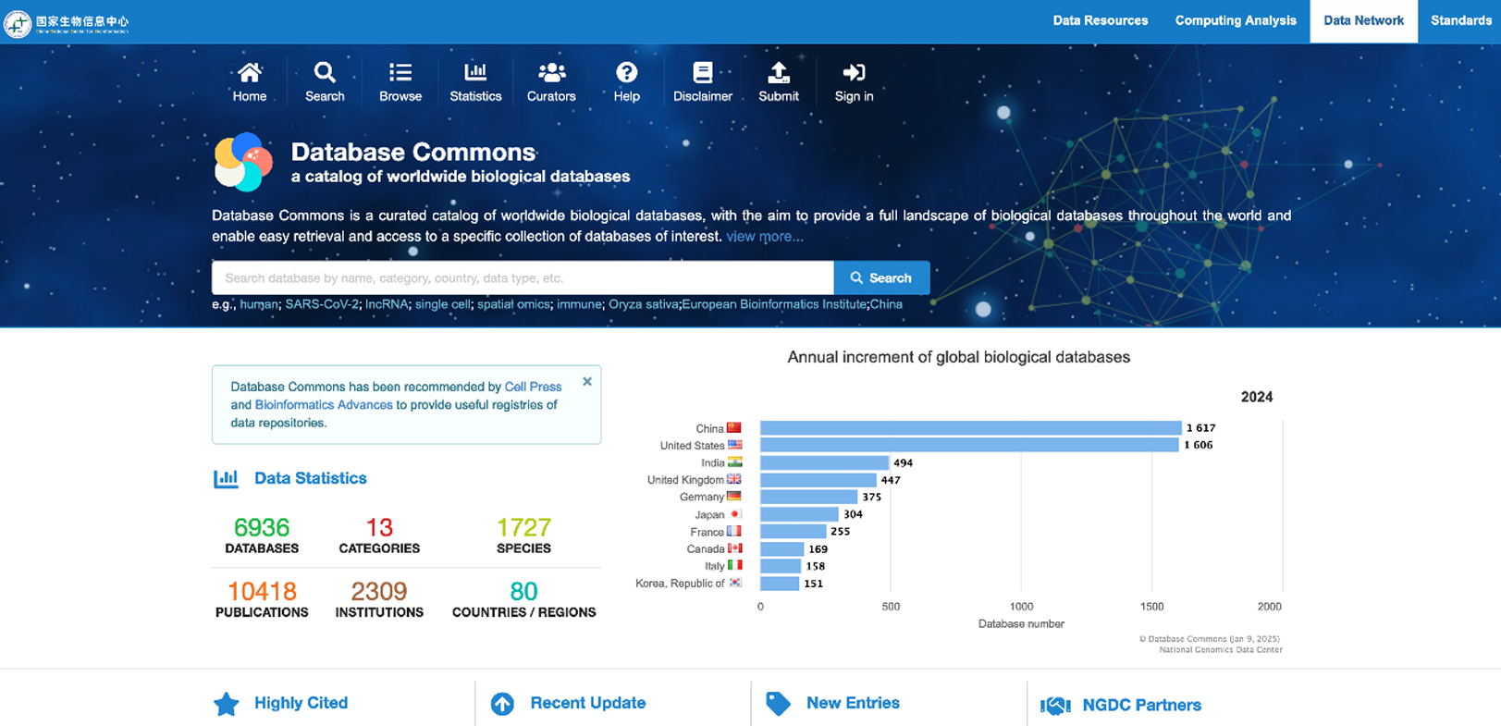Search the example term 'lncRNA'
1501x726 pixels.
pyautogui.click(x=387, y=304)
